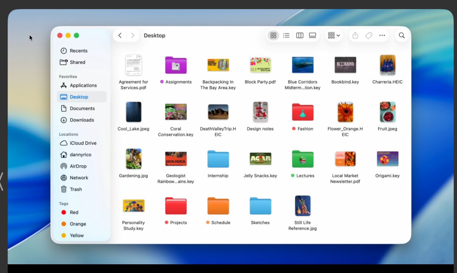This screenshot has height=273, width=457.
Task: Click the forward navigation arrow
Action: 132,35
